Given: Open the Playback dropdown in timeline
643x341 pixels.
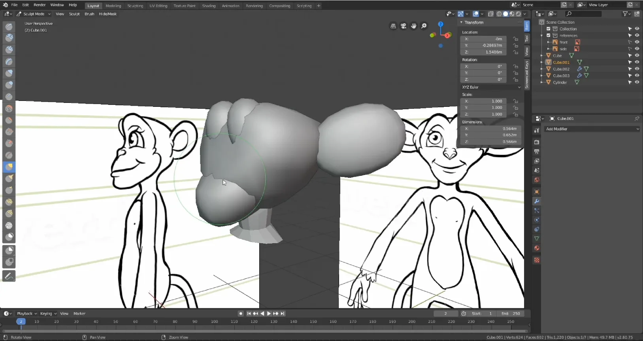Looking at the screenshot, I should click(27, 313).
